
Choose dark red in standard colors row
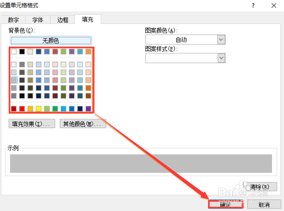14,109
